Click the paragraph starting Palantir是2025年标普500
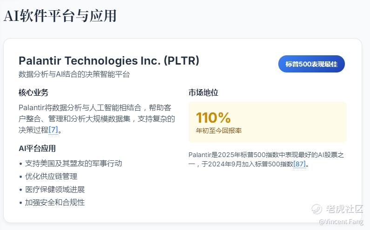The width and height of the screenshot is (370, 230). coord(266,159)
